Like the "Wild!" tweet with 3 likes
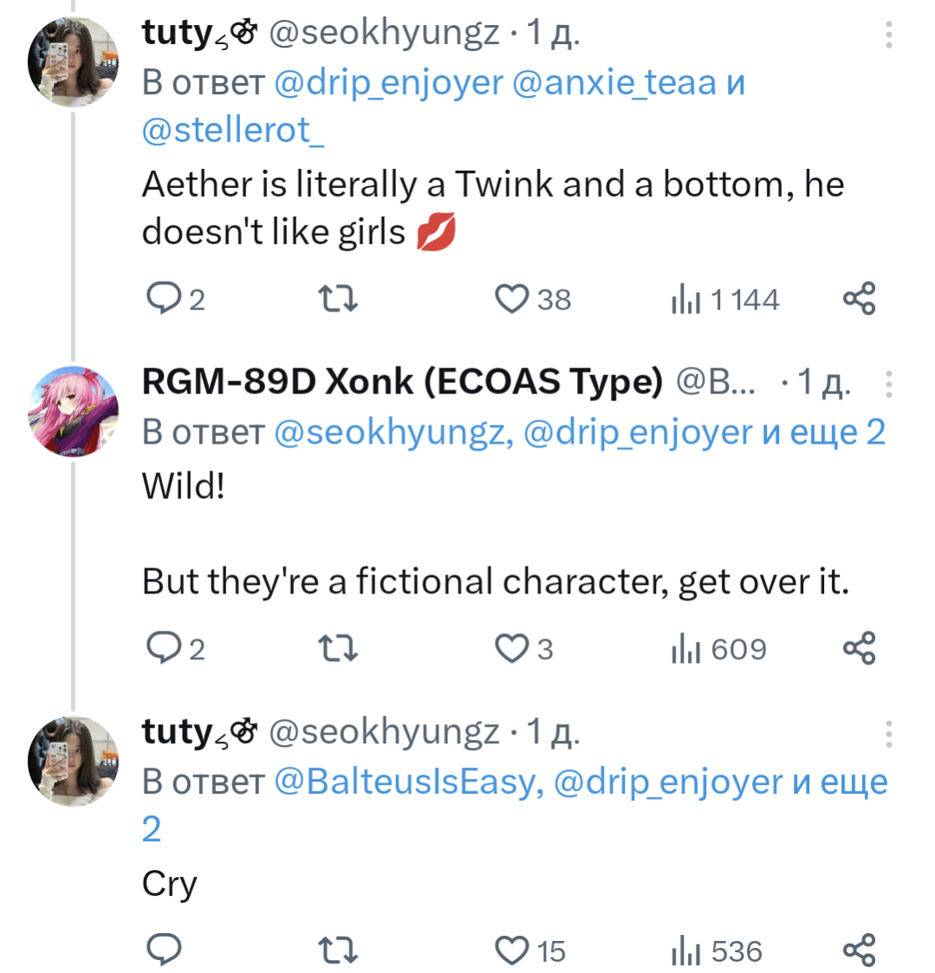The height and width of the screenshot is (973, 935). [512, 648]
